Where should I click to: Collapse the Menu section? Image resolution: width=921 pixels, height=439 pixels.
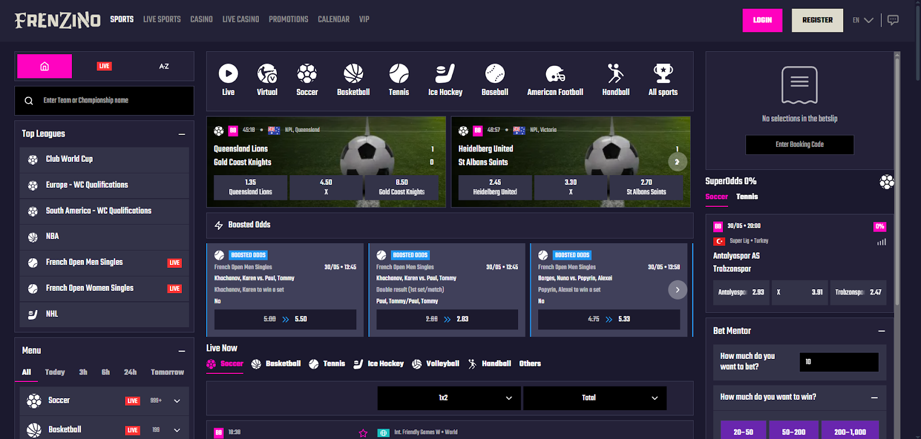(182, 351)
